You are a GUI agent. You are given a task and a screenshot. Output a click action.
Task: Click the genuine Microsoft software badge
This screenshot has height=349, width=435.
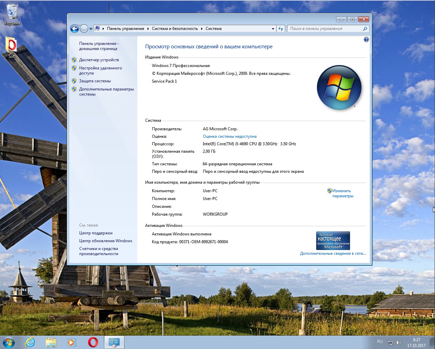(x=333, y=240)
